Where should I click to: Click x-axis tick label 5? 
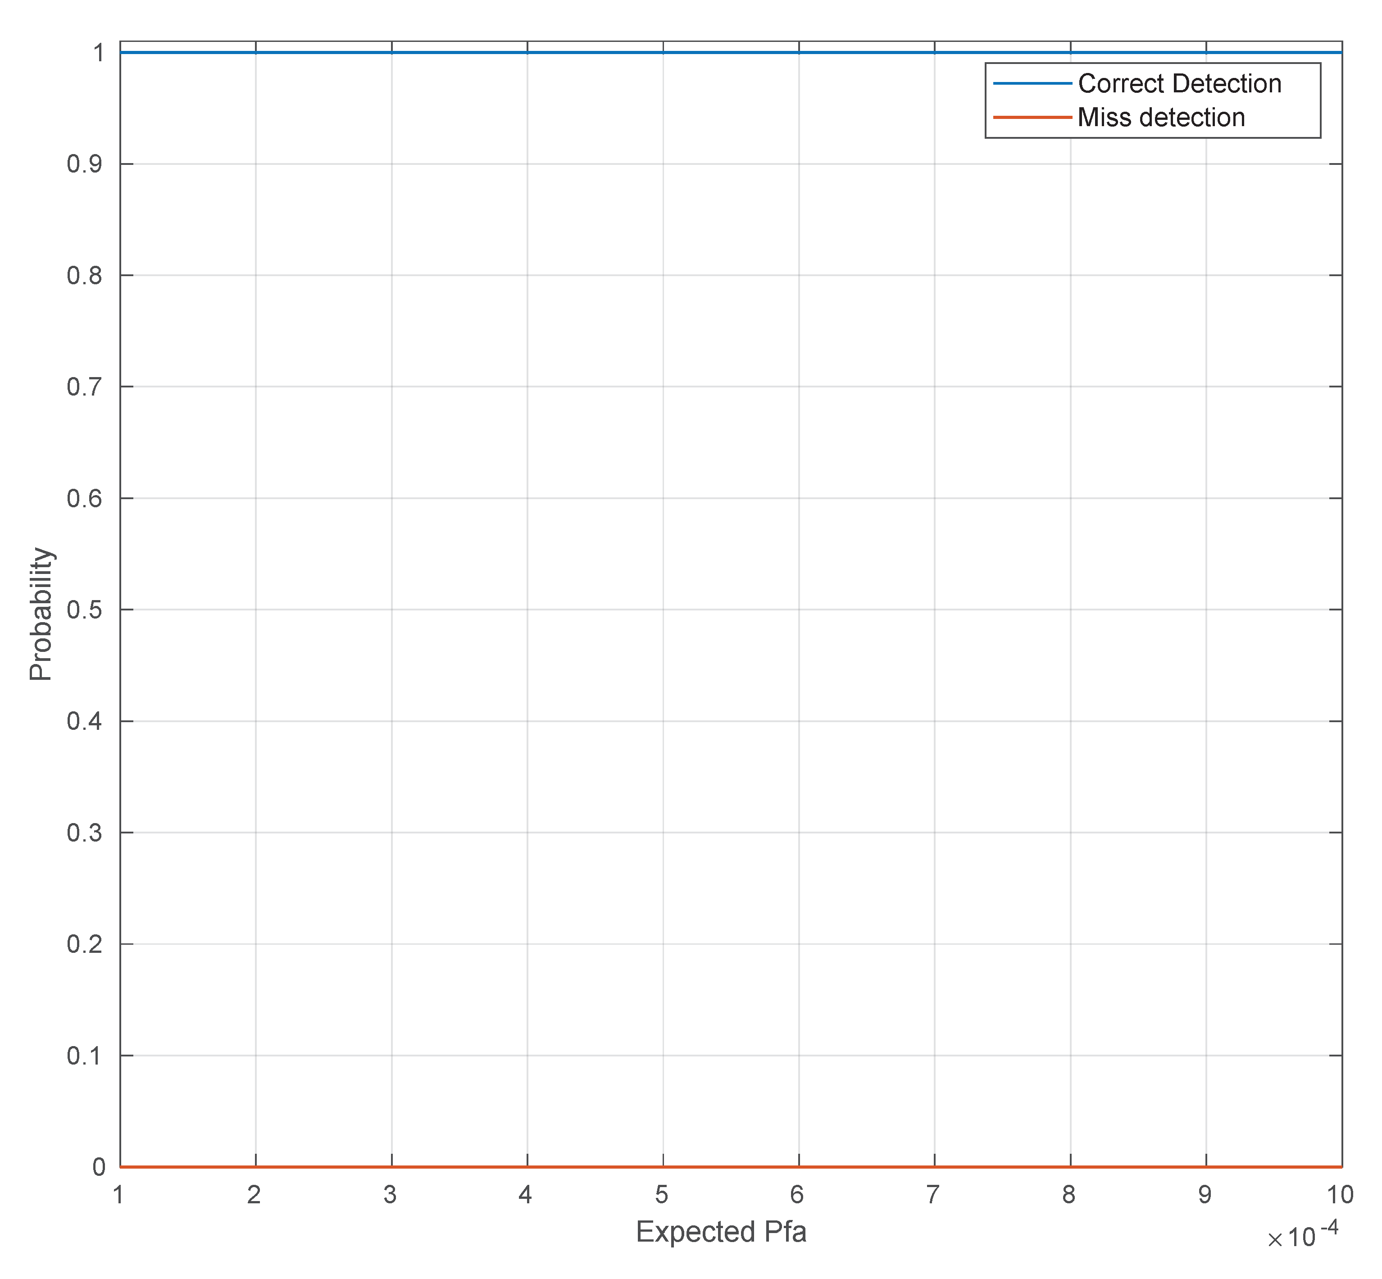(662, 1195)
